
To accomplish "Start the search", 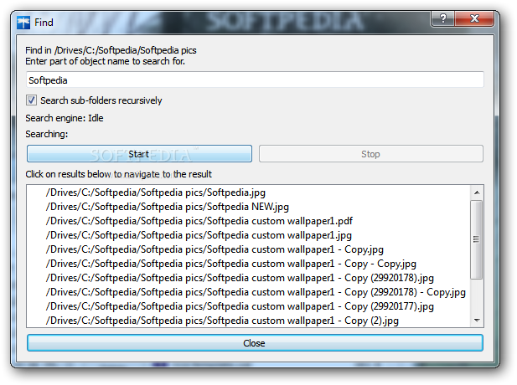I will (139, 154).
